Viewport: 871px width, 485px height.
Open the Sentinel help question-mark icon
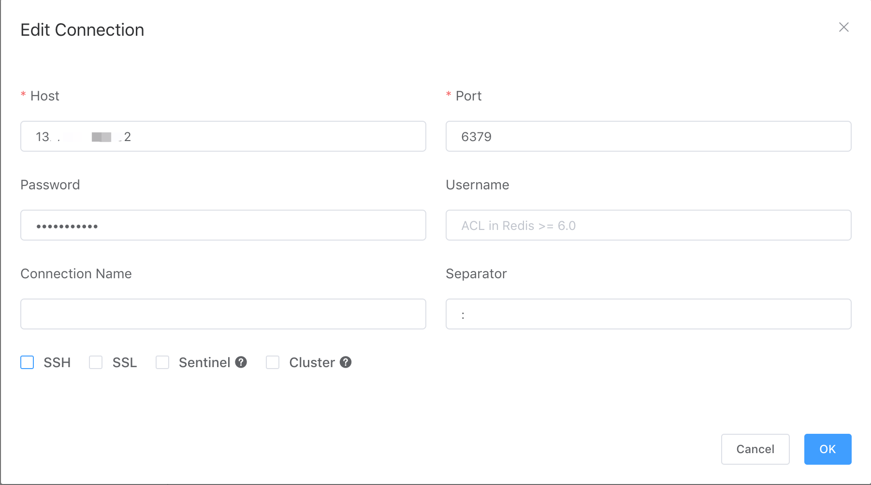241,362
